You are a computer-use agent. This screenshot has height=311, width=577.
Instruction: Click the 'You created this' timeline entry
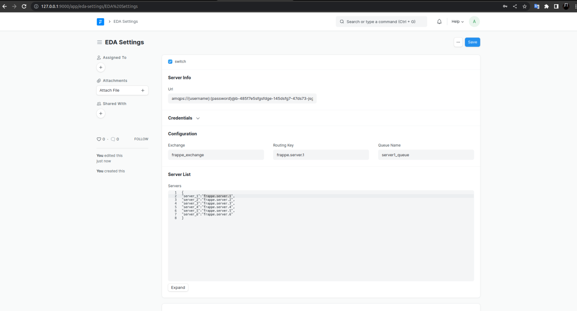(111, 171)
